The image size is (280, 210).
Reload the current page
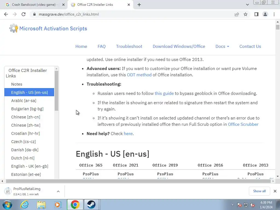tap(24, 14)
